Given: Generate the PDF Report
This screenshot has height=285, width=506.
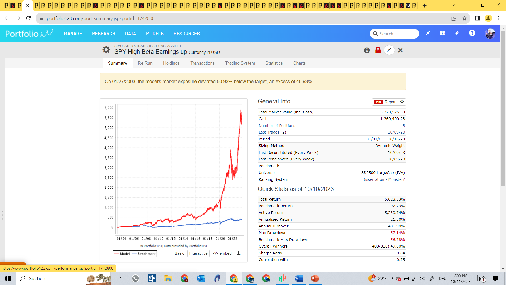Looking at the screenshot, I should pos(386,102).
